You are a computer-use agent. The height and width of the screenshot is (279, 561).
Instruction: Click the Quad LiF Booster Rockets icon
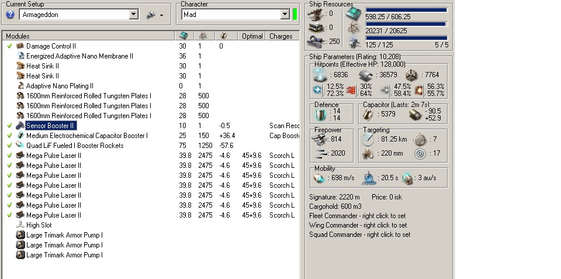click(x=20, y=146)
